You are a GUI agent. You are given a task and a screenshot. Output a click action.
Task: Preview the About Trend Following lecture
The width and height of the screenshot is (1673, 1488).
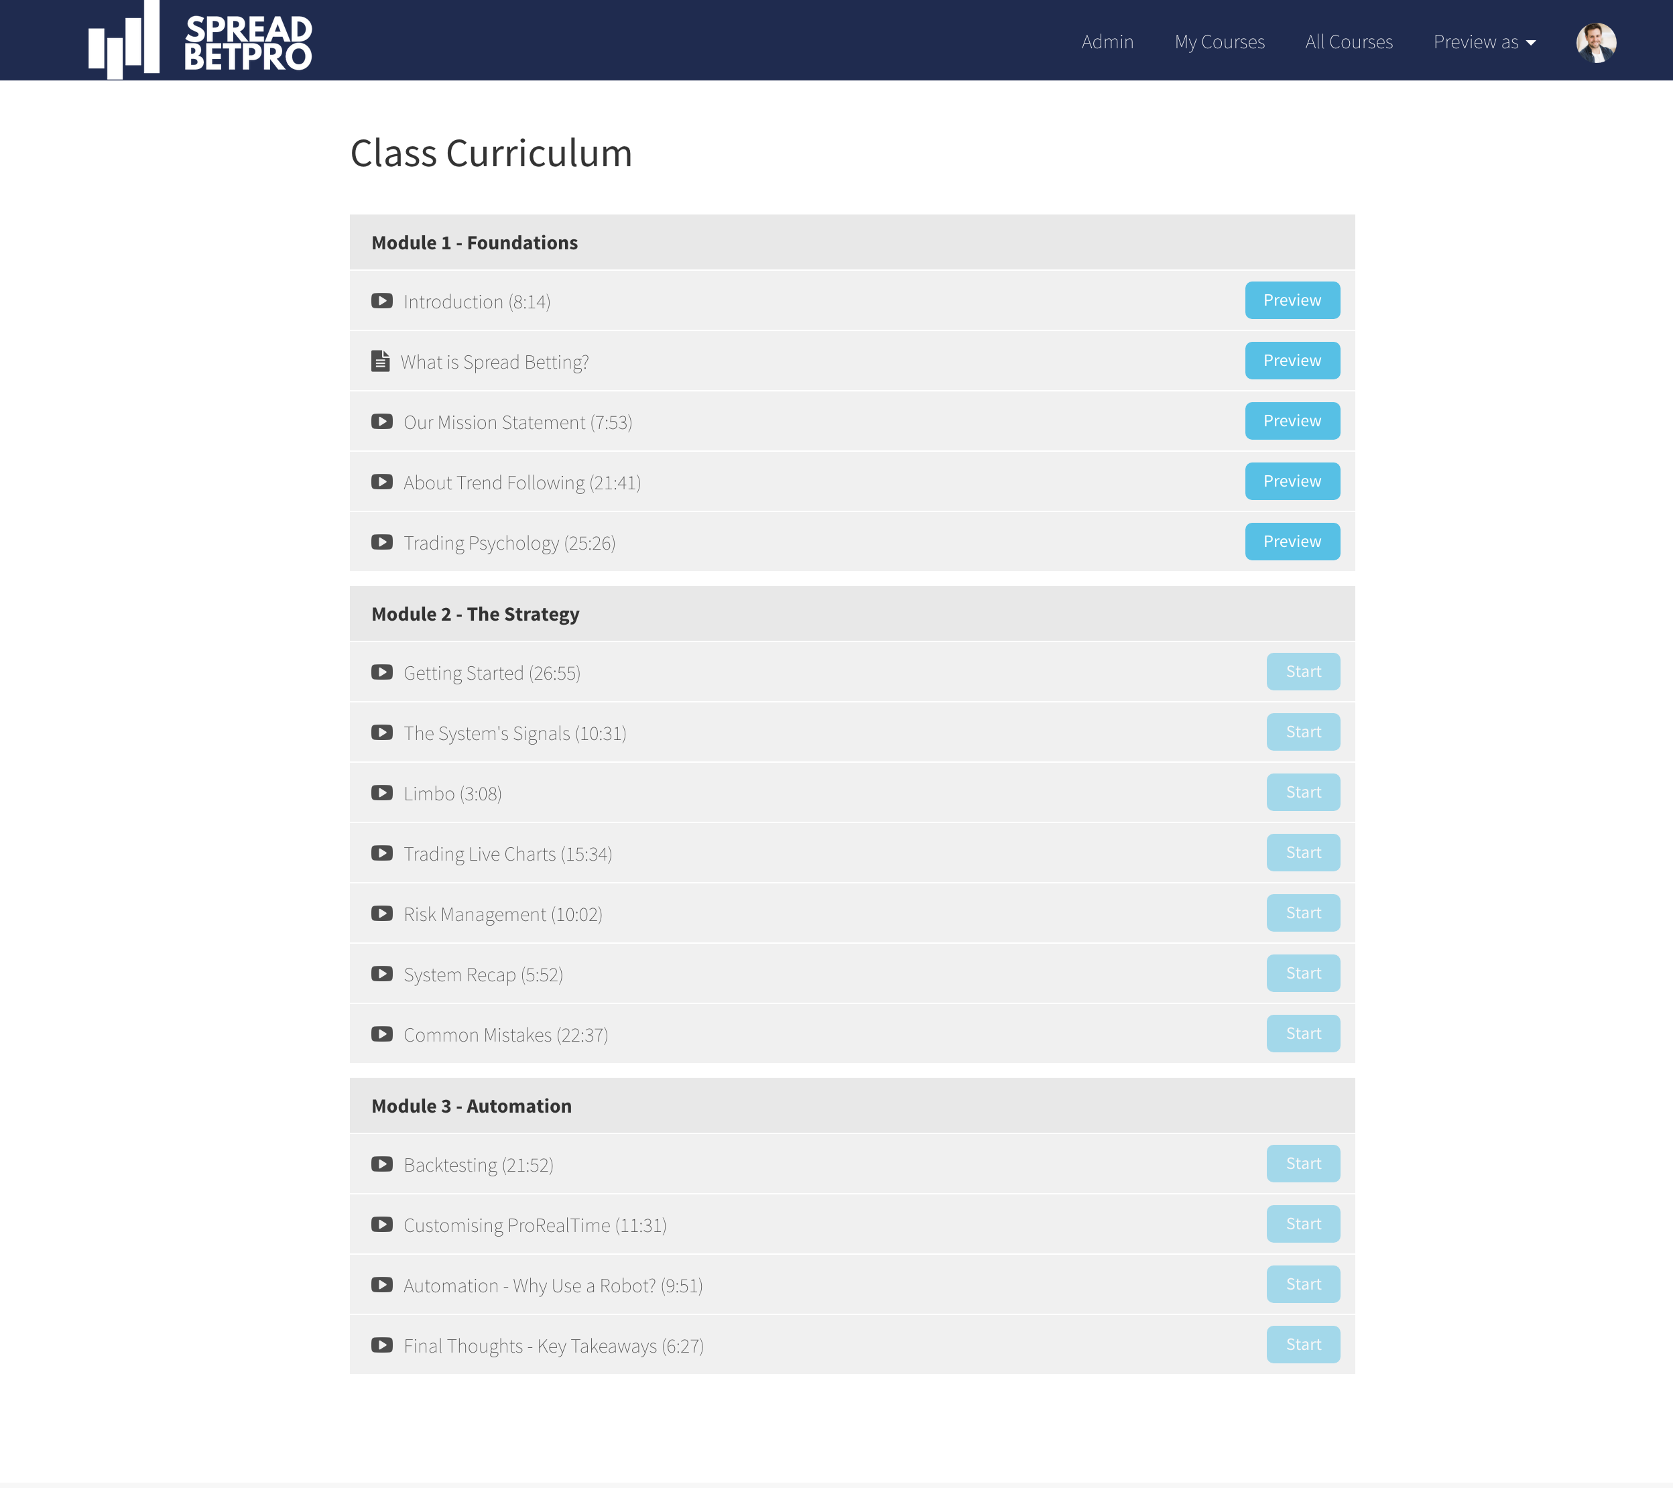[x=1292, y=481]
